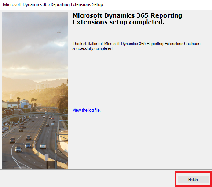Click the flying bird in the banner
The height and width of the screenshot is (187, 212).
59,32
